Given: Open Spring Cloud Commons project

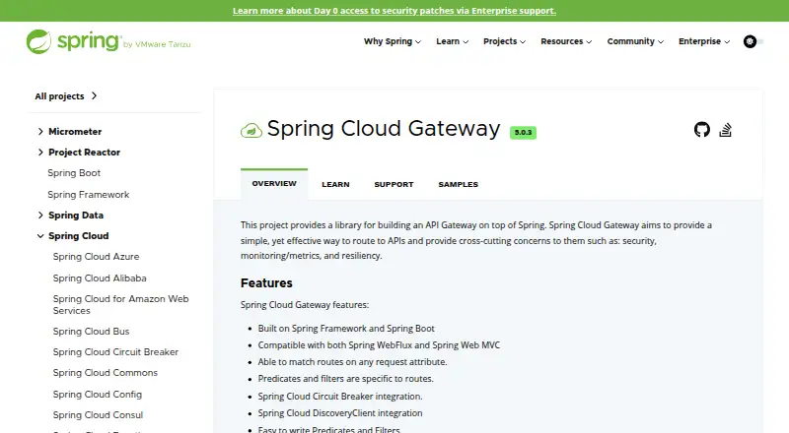Looking at the screenshot, I should (x=106, y=373).
